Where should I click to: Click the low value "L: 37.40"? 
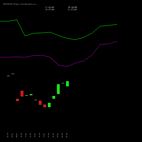point(72,10)
